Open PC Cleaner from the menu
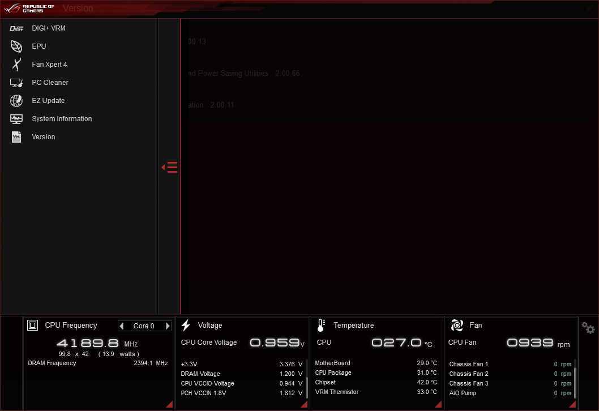 (x=50, y=83)
